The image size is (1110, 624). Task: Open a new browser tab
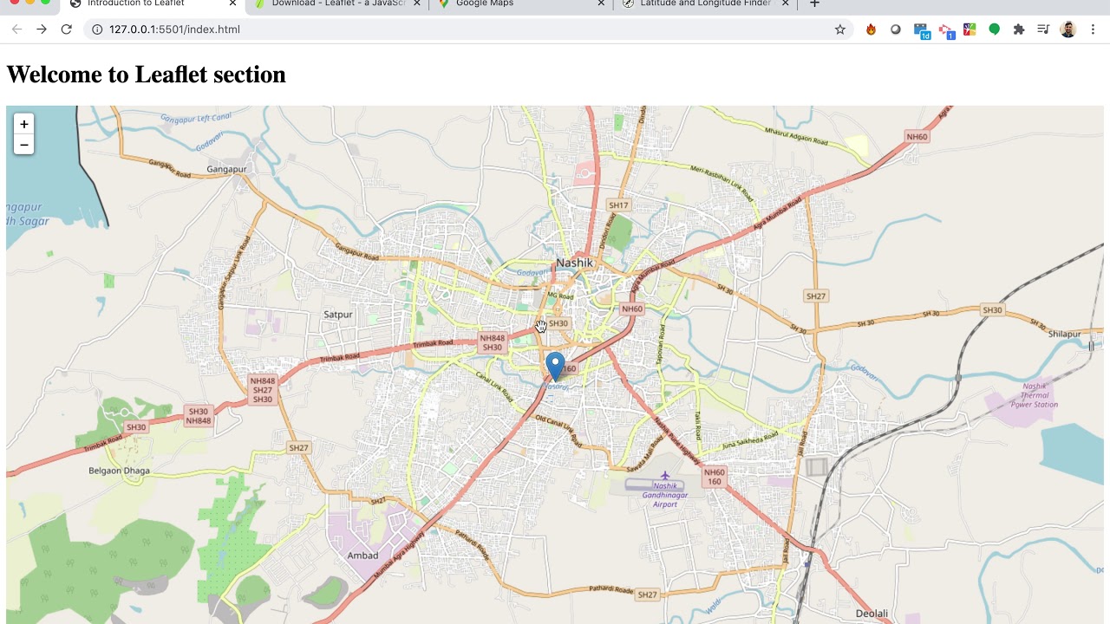click(814, 4)
